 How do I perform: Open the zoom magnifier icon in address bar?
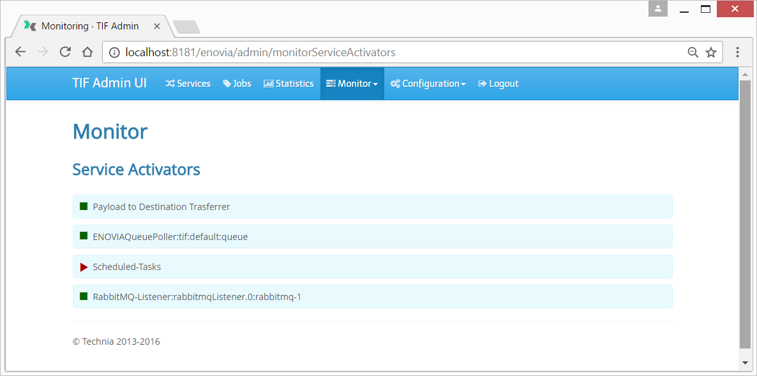coord(693,52)
